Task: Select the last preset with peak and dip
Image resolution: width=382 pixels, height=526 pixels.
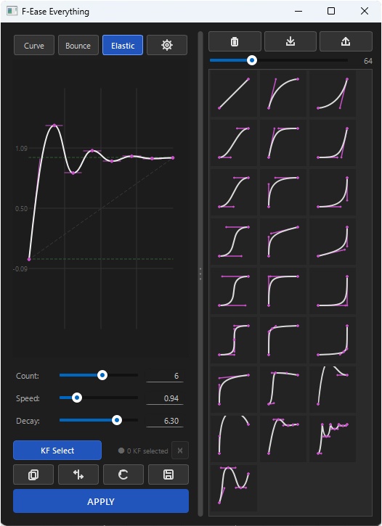Action: pyautogui.click(x=234, y=488)
